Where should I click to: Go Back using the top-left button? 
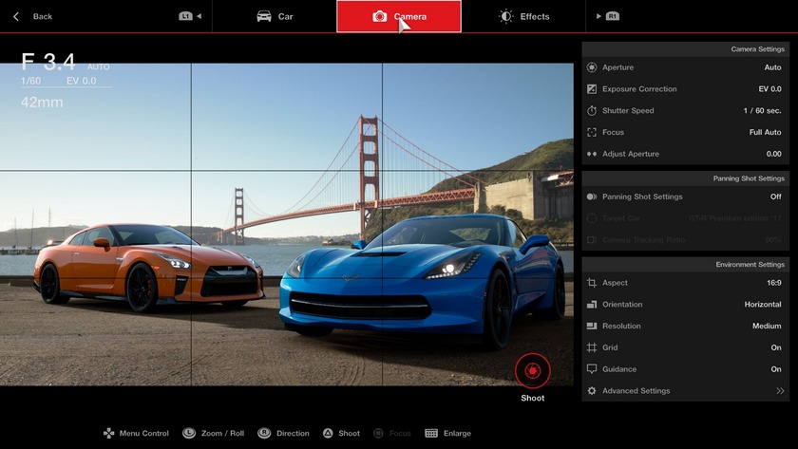[x=33, y=16]
